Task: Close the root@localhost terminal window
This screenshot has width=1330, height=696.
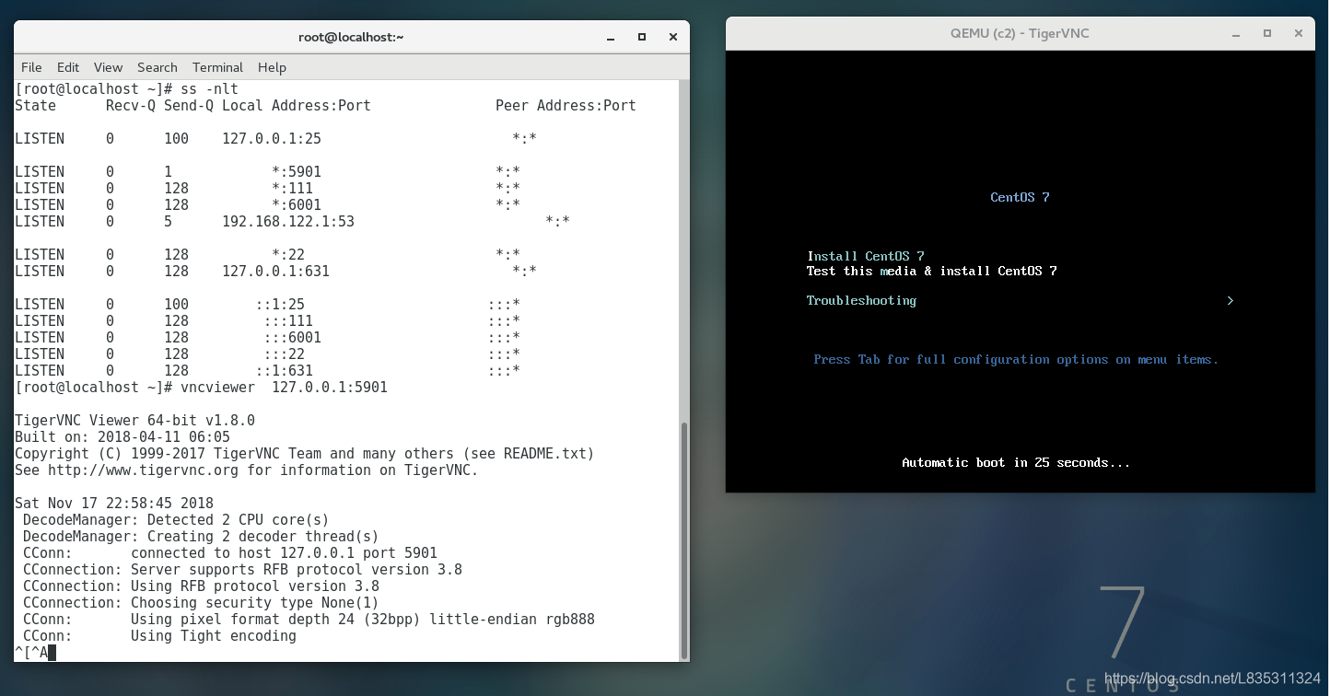Action: coord(673,37)
